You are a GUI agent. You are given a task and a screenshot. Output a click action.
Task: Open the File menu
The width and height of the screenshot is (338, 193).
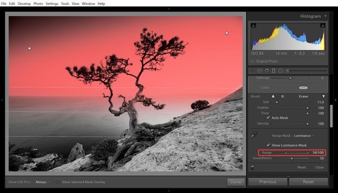click(x=4, y=4)
